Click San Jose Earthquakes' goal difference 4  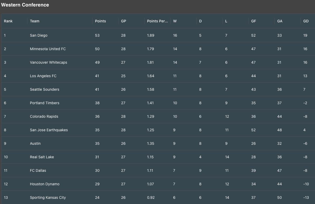point(305,130)
